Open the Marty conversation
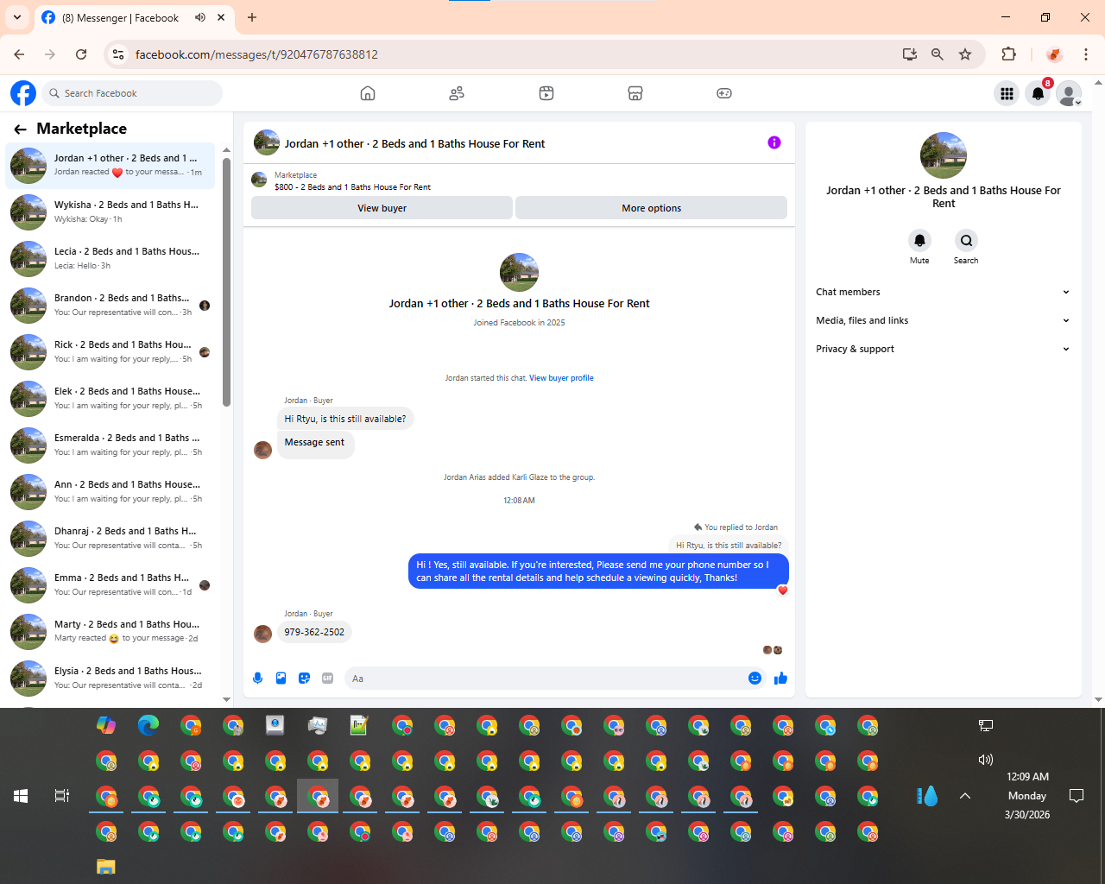The width and height of the screenshot is (1105, 884). coord(110,632)
